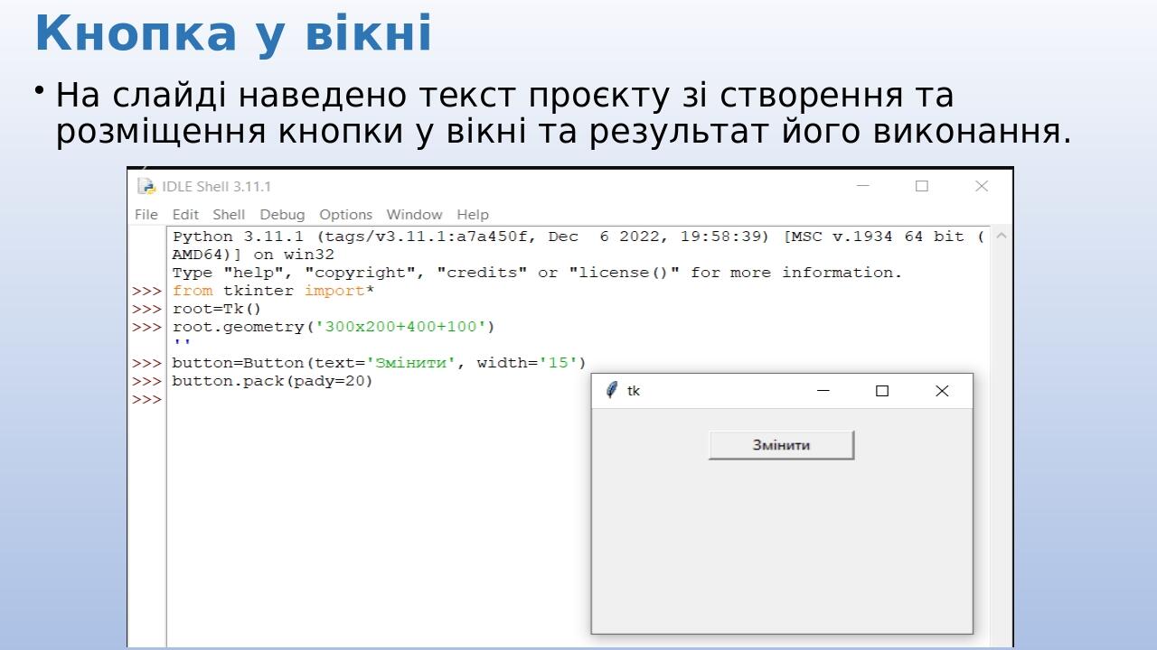Viewport: 1157px width, 650px height.
Task: Open the Help menu
Action: (x=472, y=215)
